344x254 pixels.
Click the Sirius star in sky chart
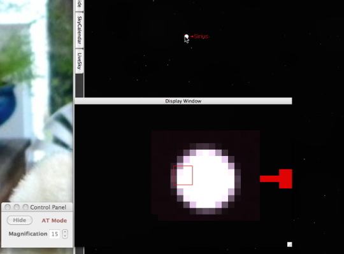187,36
